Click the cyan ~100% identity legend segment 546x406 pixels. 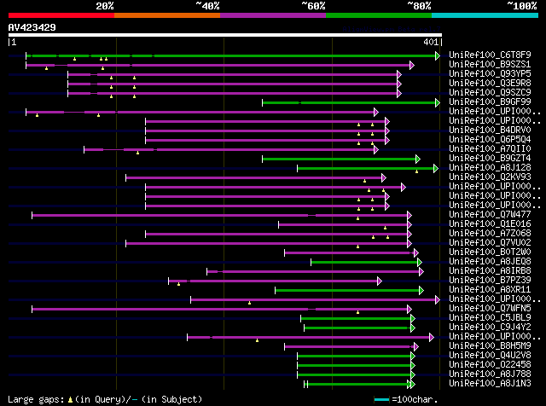(x=485, y=15)
